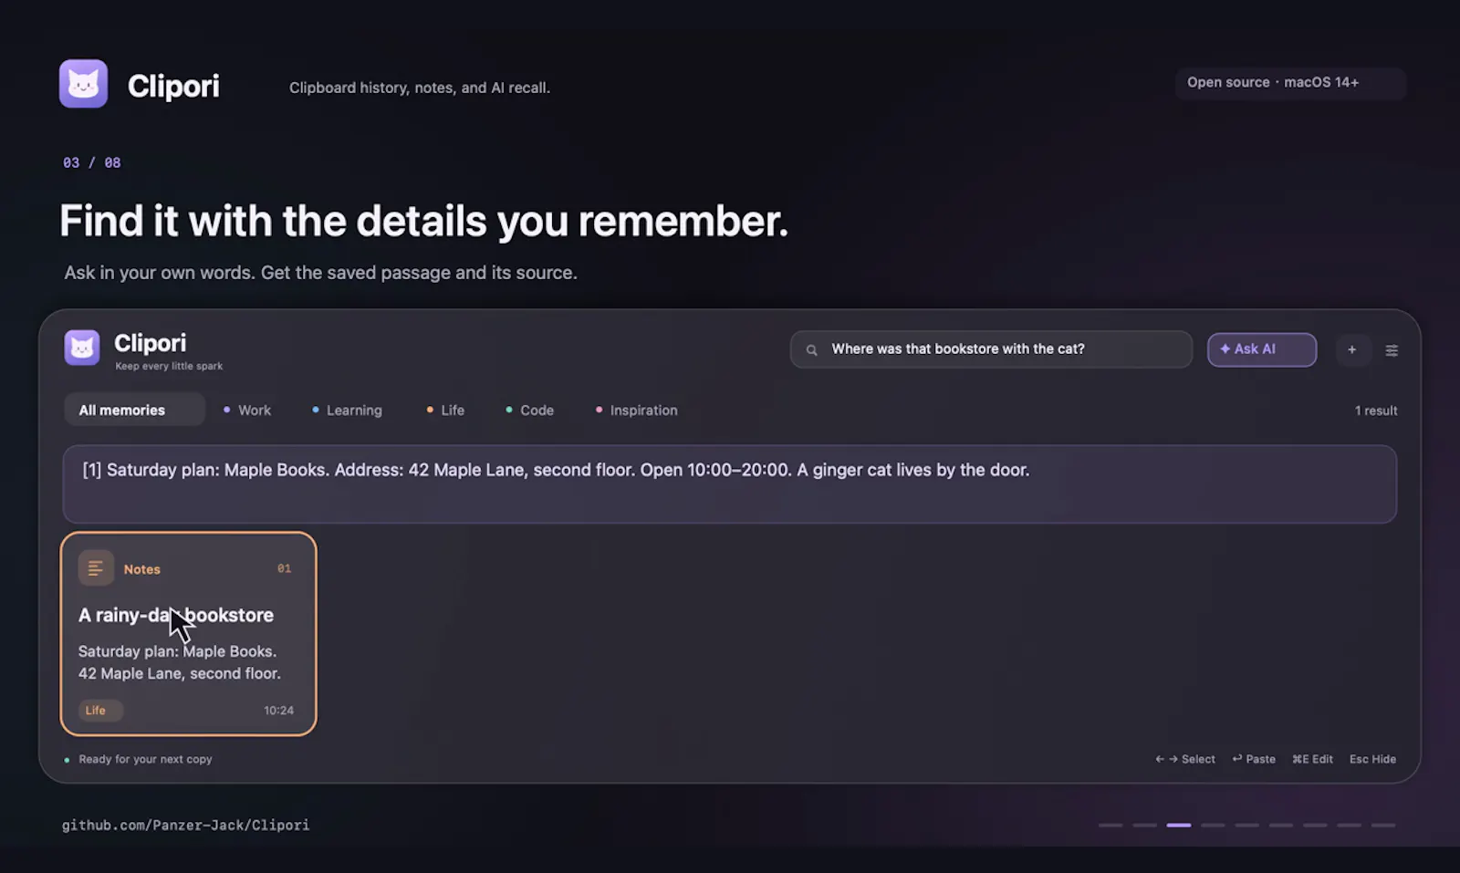Click the 'Keep every little spark' tagline
Viewport: 1460px width, 873px height.
(x=169, y=366)
